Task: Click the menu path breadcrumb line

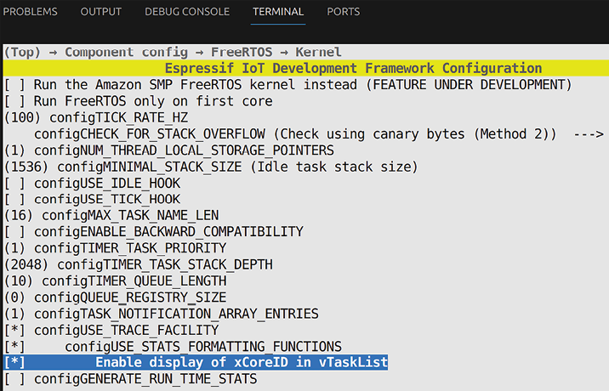Action: [x=173, y=53]
